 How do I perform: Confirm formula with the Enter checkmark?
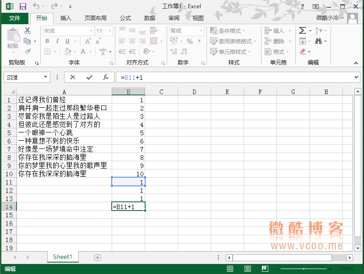coord(89,77)
